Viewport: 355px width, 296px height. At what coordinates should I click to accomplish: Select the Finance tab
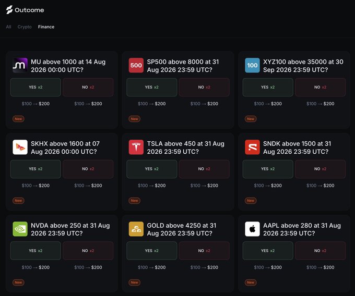click(x=46, y=27)
